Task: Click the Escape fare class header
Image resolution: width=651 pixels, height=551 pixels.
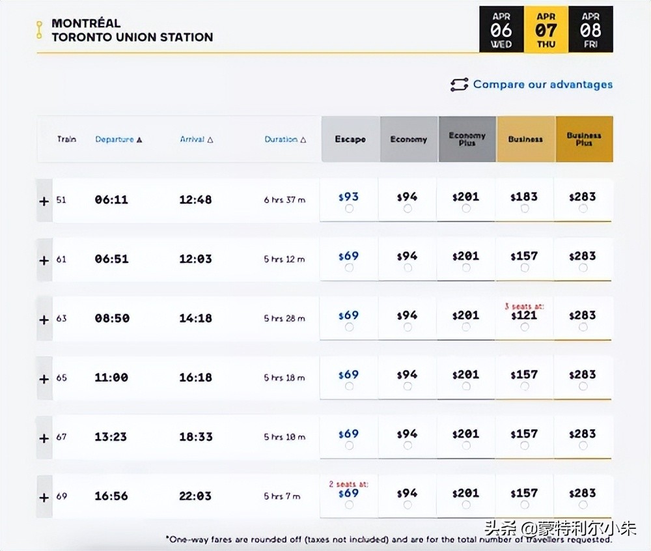Action: pyautogui.click(x=350, y=139)
